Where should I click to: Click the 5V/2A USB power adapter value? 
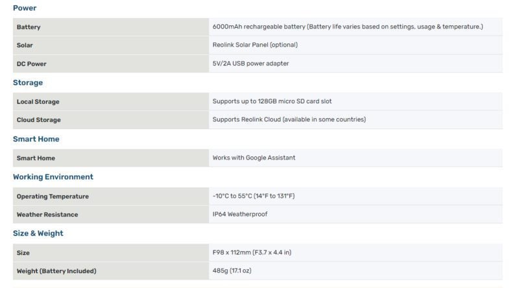pyautogui.click(x=250, y=63)
